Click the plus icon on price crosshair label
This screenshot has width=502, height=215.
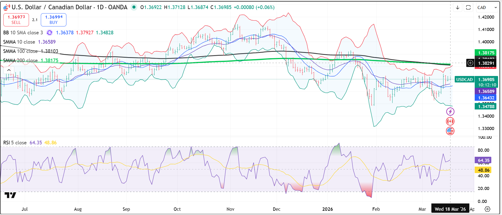point(470,63)
